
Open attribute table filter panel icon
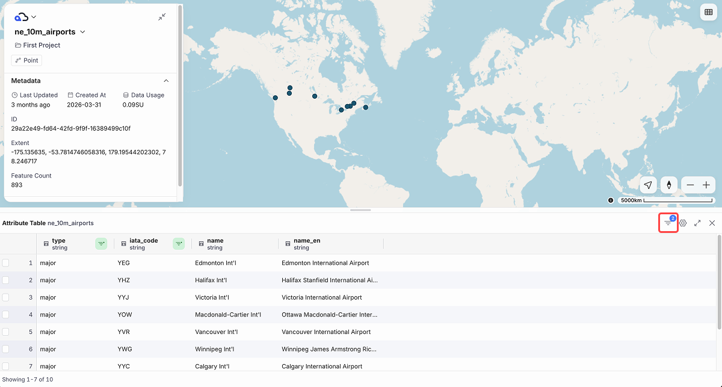(668, 223)
